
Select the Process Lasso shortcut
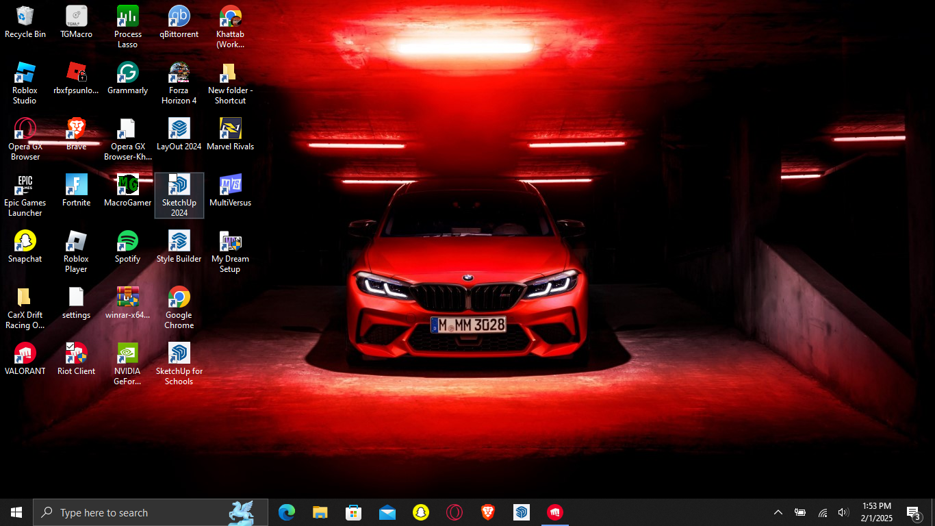(127, 27)
